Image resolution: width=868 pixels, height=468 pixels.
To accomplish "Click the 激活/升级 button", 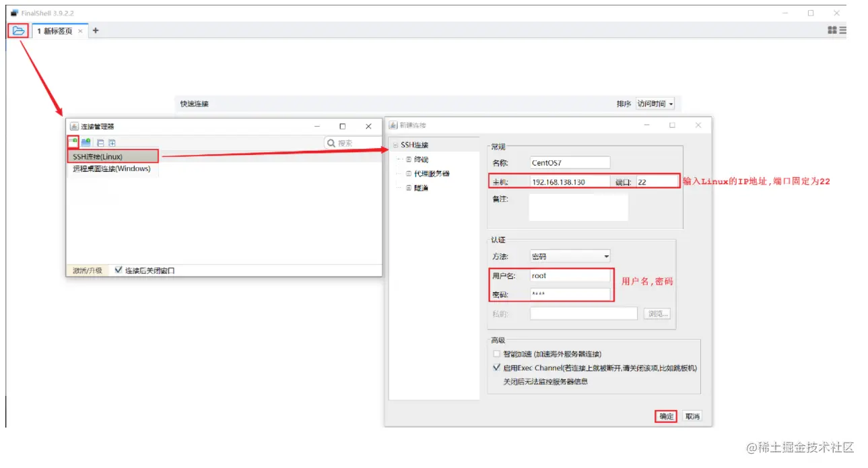I will 88,271.
